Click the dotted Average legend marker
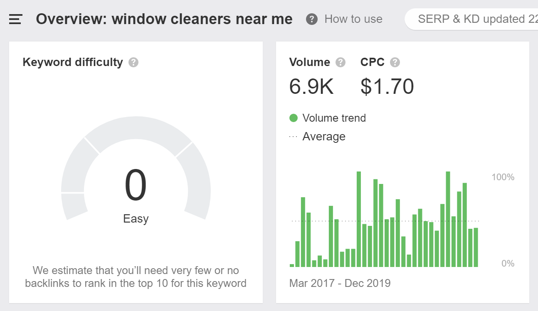538x311 pixels. coord(294,137)
